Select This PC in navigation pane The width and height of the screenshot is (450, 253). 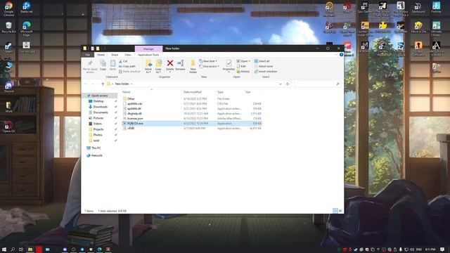pos(96,148)
